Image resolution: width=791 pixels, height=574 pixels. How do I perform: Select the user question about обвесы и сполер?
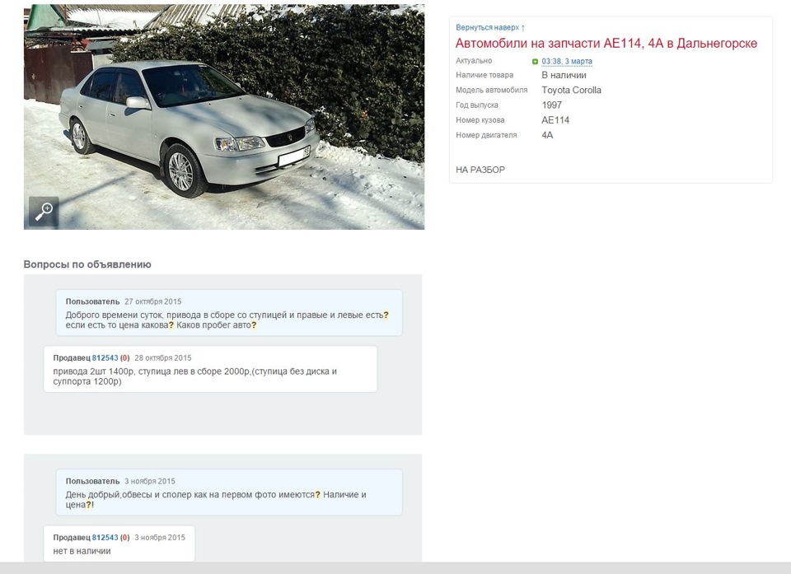(x=229, y=492)
